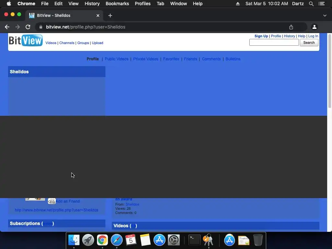
Task: Open the Chrome profile avatar
Action: (314, 27)
